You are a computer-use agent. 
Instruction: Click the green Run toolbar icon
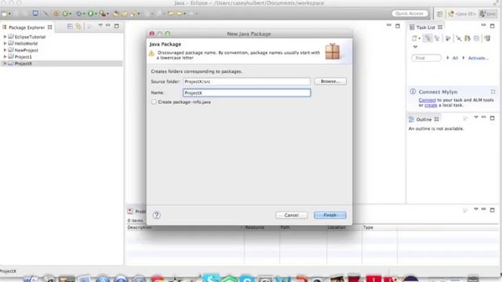[x=91, y=13]
